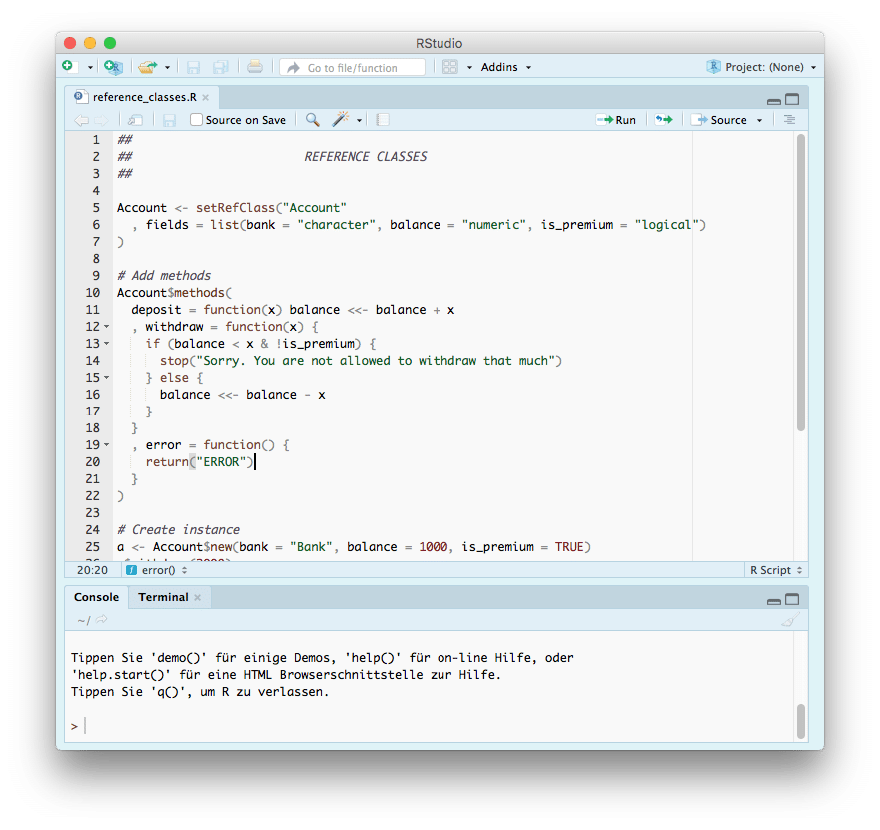
Task: Open the Source options dropdown arrow
Action: pos(759,120)
